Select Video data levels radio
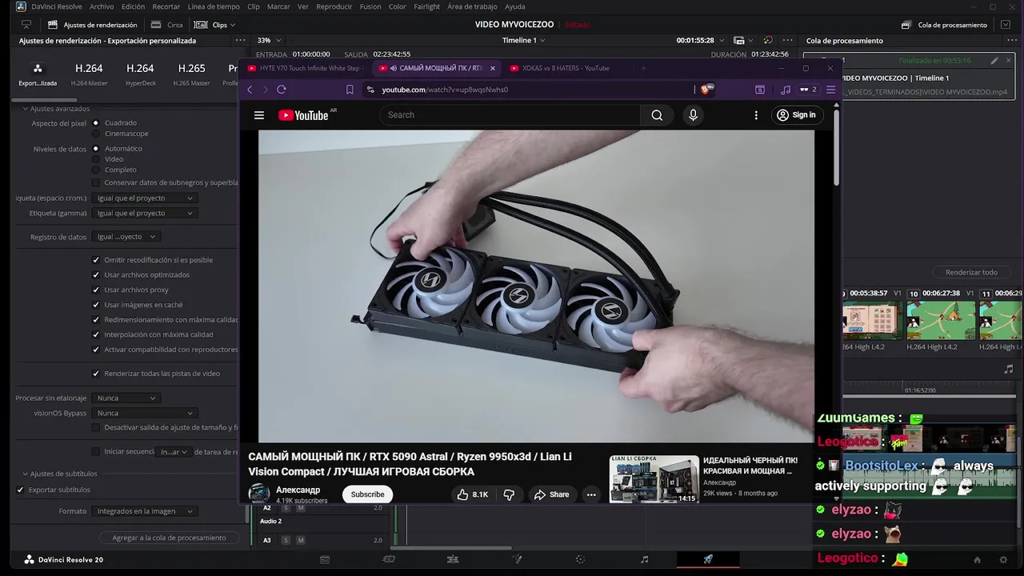 (x=96, y=159)
